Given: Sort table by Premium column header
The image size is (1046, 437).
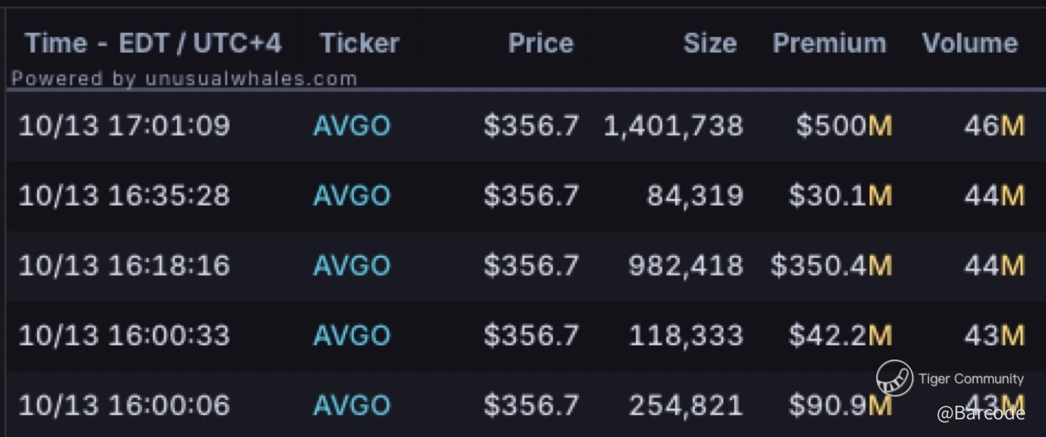Looking at the screenshot, I should coord(829,44).
